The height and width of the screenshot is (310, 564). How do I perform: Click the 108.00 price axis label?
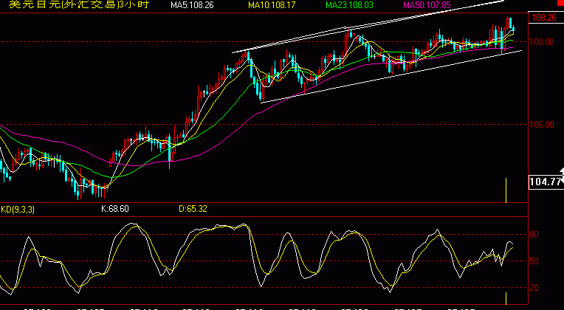pos(542,42)
